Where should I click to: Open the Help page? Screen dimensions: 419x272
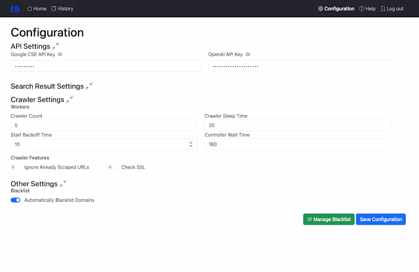(368, 9)
